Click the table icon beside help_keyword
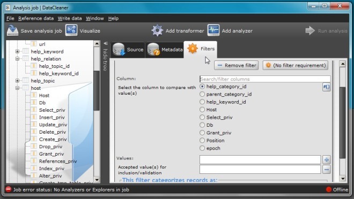 pos(26,51)
